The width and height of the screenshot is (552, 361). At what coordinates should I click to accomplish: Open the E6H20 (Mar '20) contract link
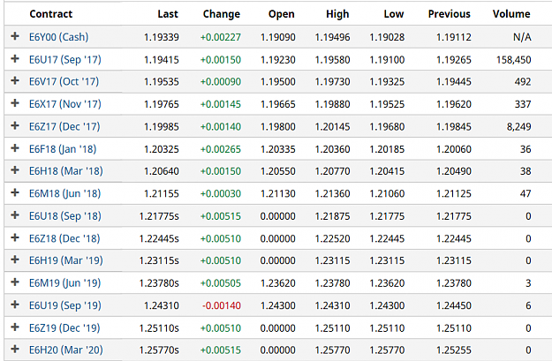coord(66,350)
